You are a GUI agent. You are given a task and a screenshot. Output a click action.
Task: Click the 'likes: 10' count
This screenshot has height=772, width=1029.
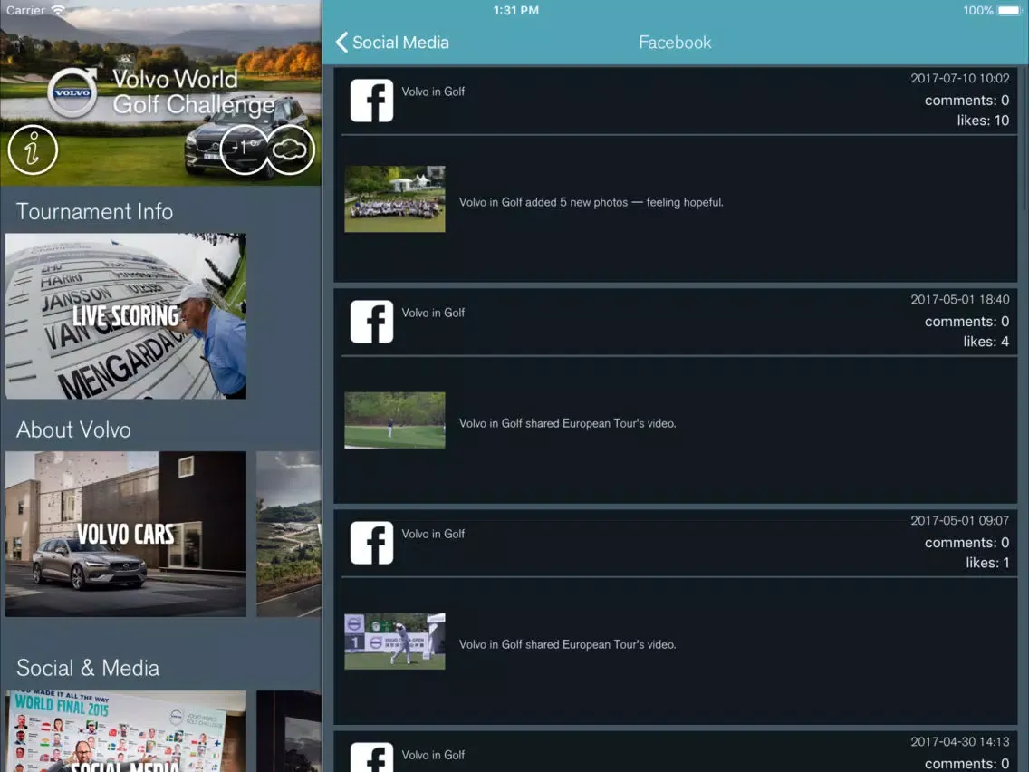point(983,121)
